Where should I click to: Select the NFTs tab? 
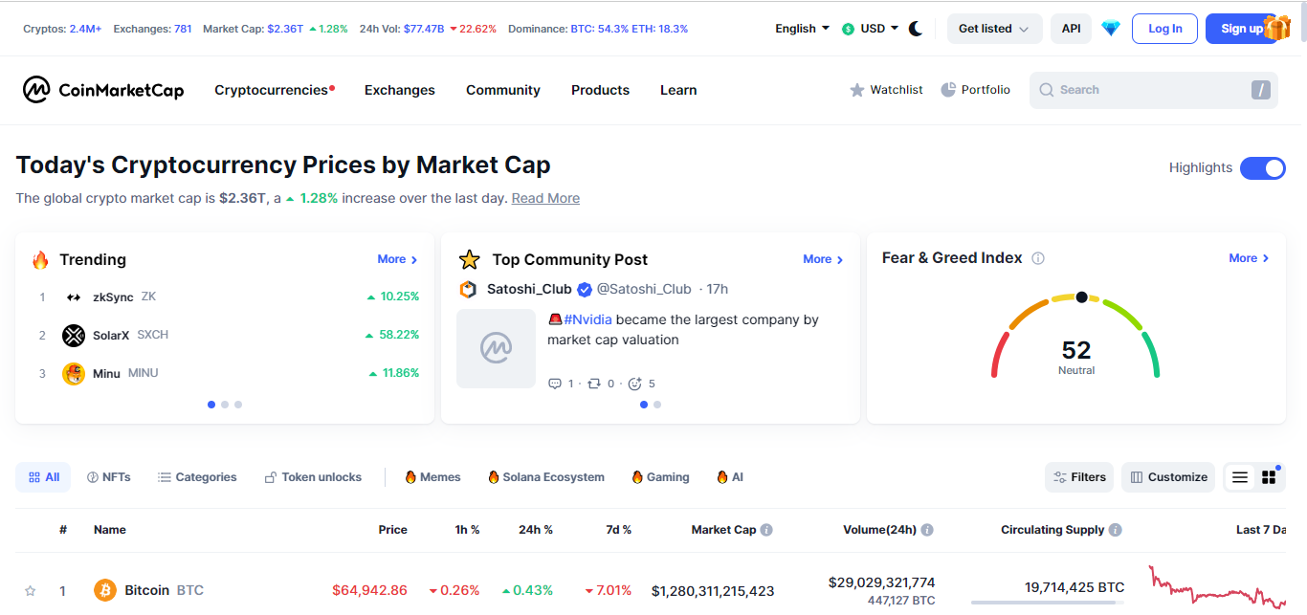click(x=108, y=477)
